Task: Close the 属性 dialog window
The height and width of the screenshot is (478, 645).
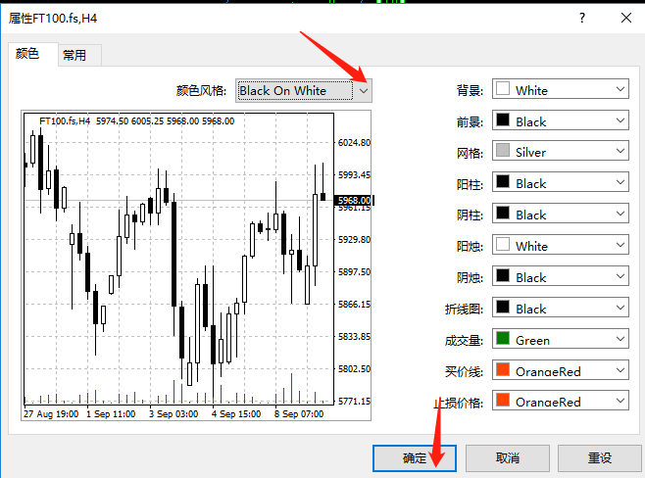Action: [626, 18]
